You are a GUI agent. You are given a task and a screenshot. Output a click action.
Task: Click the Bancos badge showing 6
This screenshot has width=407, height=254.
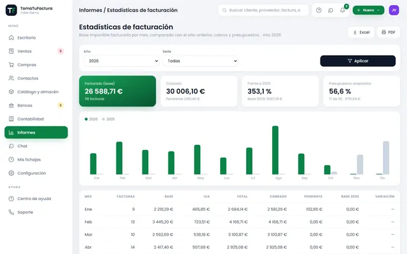tap(60, 105)
